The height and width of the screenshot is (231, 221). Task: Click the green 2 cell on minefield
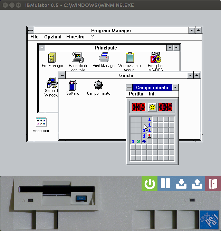click(x=138, y=141)
